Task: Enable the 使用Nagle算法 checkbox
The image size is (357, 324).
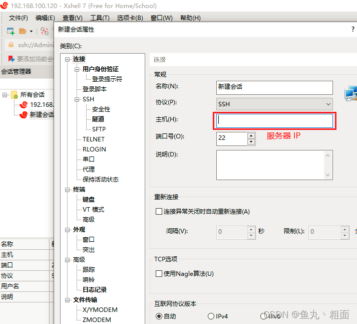Action: pos(159,273)
